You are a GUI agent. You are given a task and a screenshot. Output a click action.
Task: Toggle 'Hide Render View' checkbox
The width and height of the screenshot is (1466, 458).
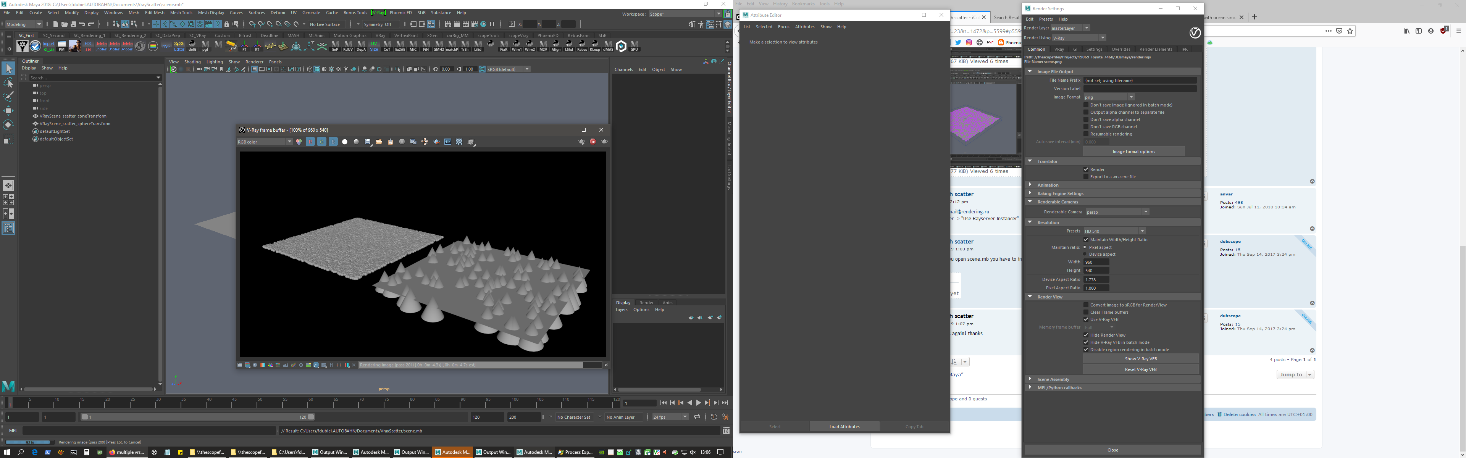[x=1086, y=335]
